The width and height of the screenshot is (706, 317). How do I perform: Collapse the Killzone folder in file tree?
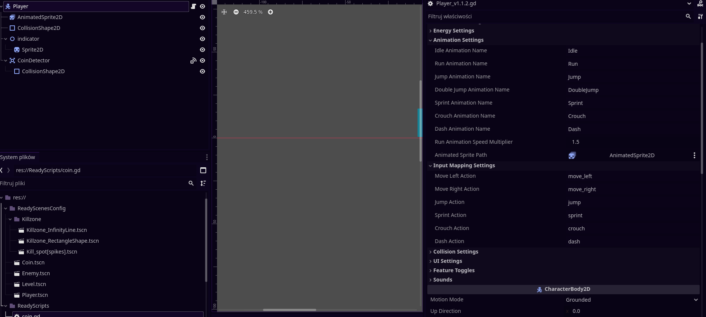pyautogui.click(x=10, y=219)
